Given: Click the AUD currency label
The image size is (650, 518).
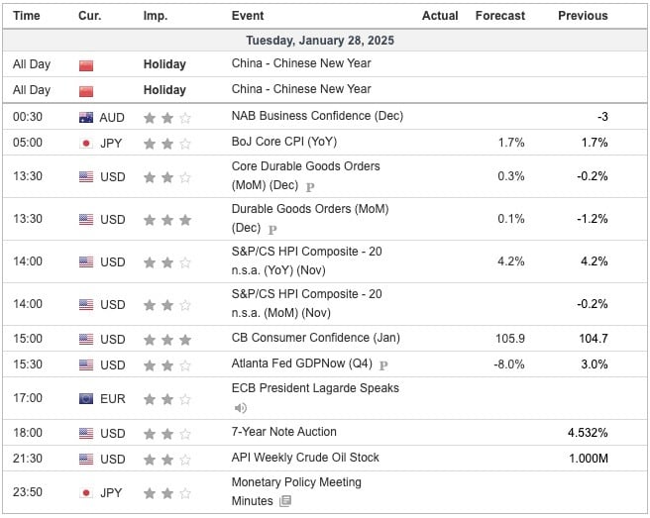Looking at the screenshot, I should click(x=112, y=118).
